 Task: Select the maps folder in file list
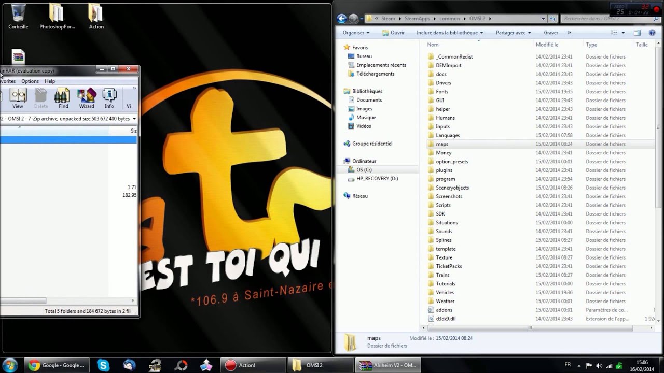tap(539, 144)
